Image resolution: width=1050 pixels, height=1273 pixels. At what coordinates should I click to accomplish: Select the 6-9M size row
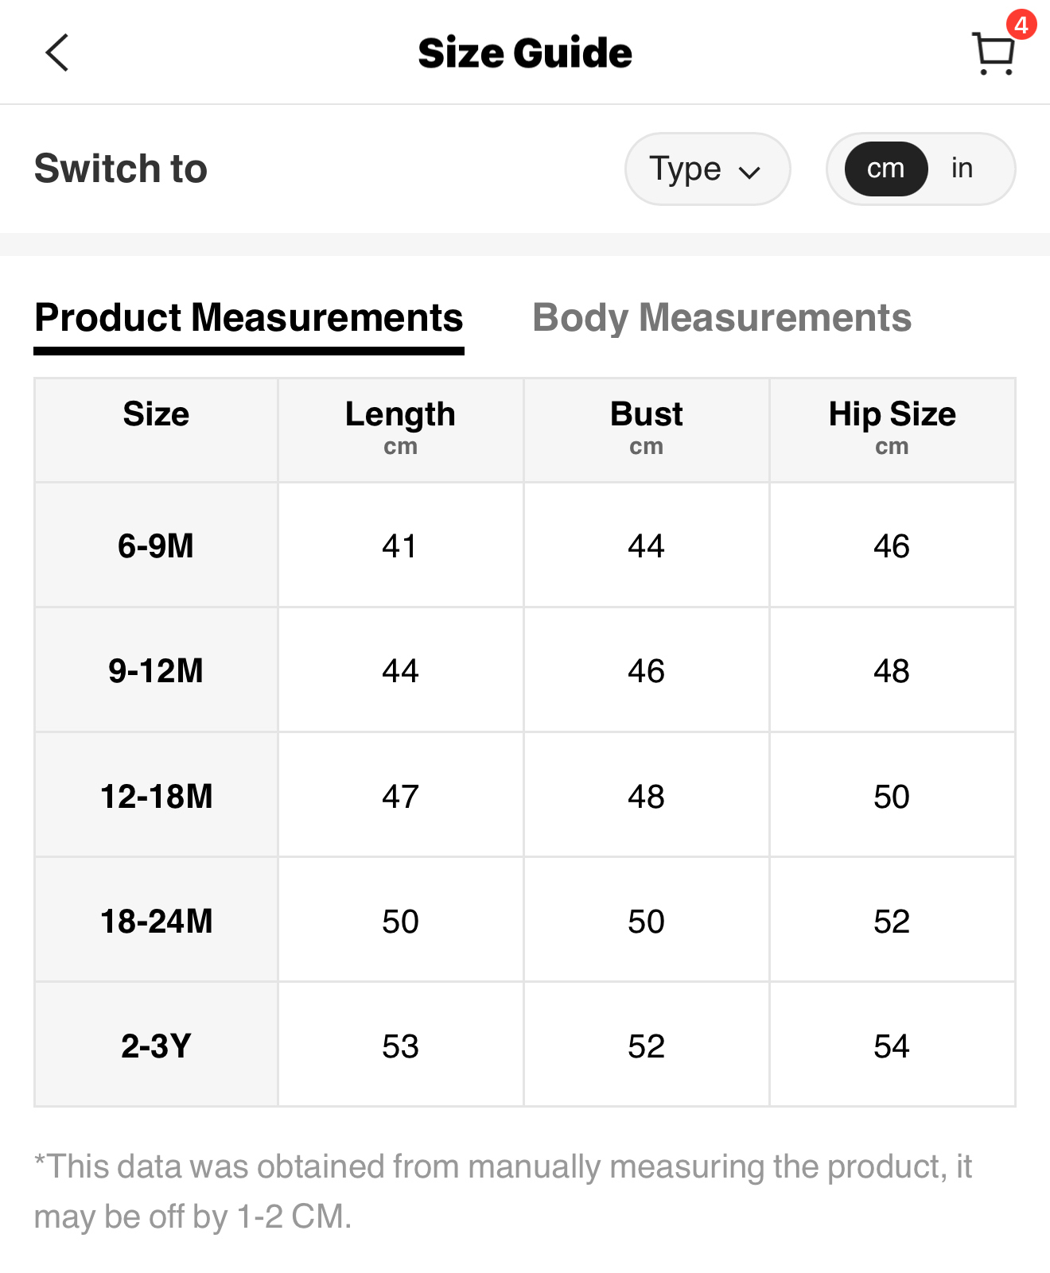point(156,546)
